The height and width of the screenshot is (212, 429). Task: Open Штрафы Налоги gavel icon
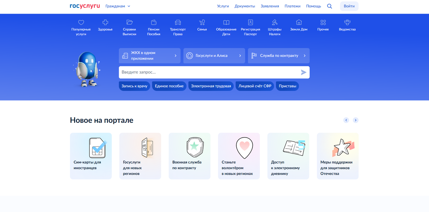(275, 22)
